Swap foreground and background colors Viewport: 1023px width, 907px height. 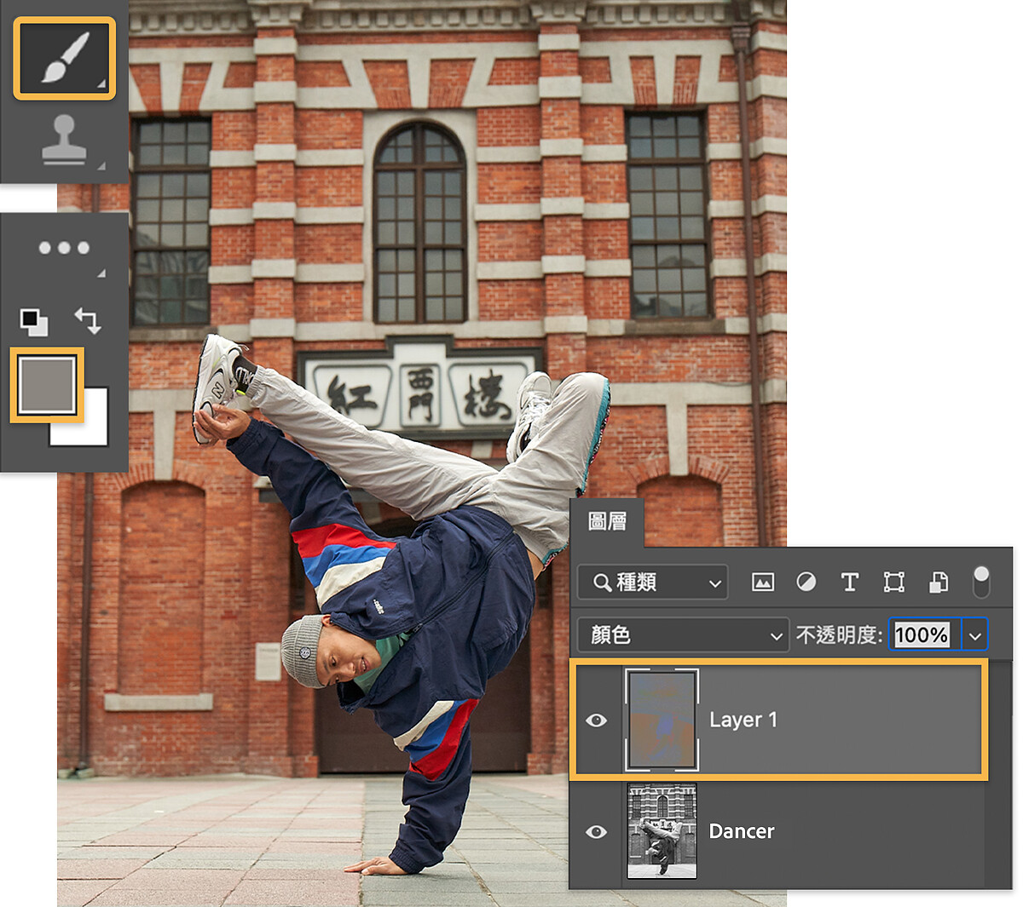(88, 321)
